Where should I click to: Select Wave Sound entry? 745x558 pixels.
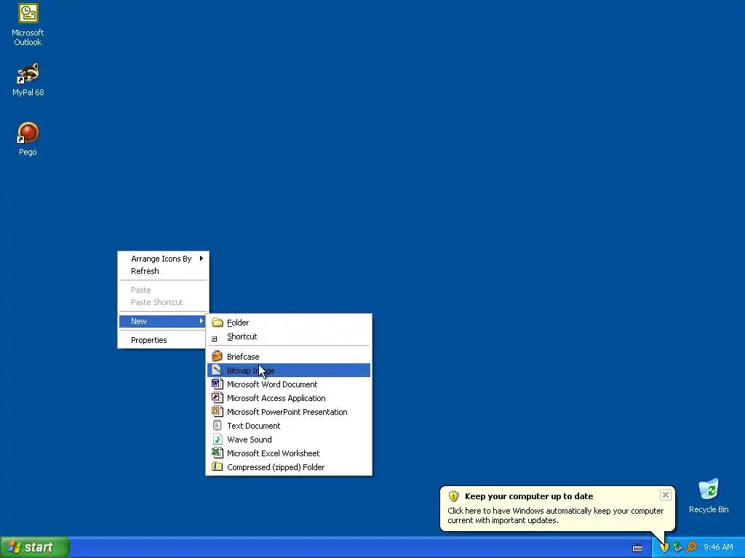288,440
